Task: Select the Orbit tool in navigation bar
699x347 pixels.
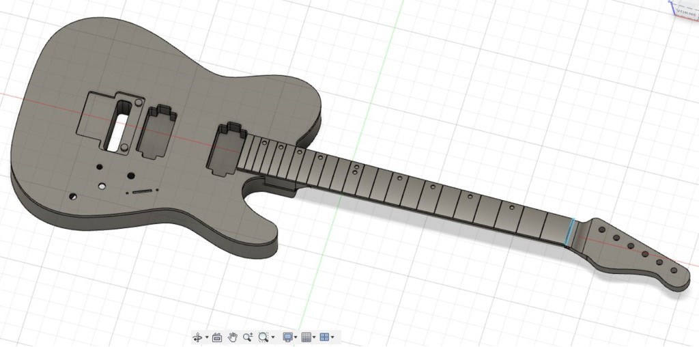Action: click(x=197, y=337)
